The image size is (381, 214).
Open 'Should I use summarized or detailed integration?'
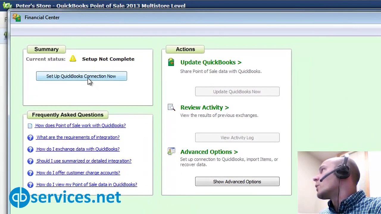click(x=84, y=161)
